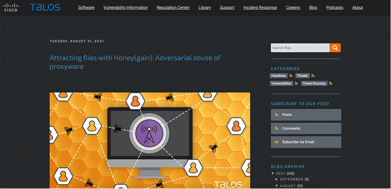Open Vulnerability Information menu
This screenshot has height=189, width=391.
point(125,7)
